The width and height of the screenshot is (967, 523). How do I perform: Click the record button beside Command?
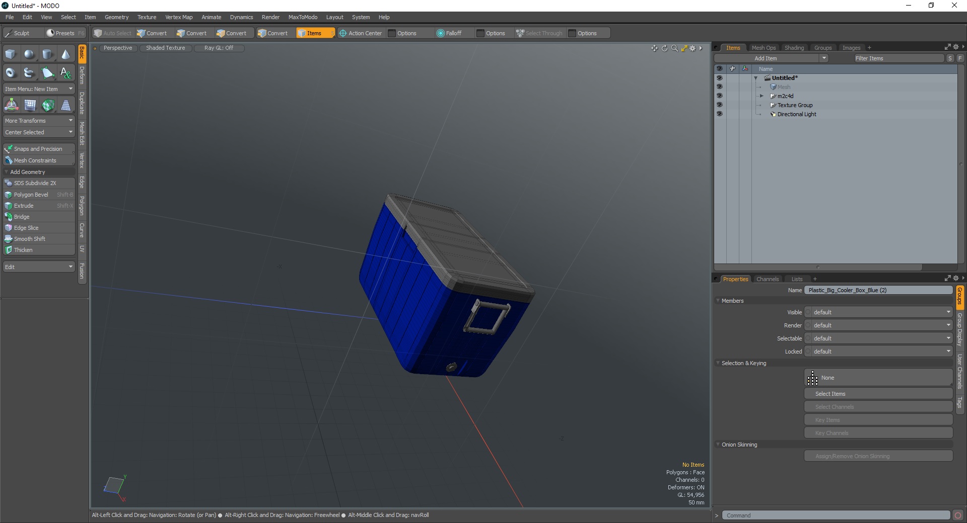click(958, 515)
